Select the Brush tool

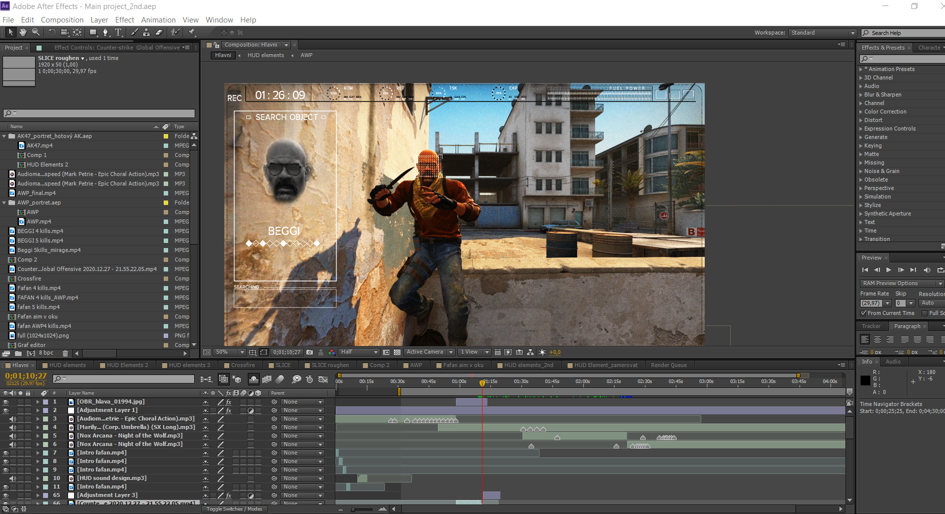(x=134, y=32)
